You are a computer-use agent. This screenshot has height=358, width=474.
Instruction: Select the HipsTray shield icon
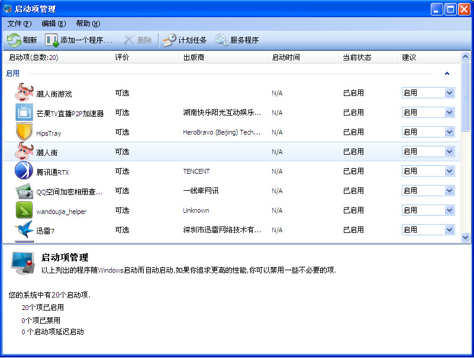coord(24,132)
